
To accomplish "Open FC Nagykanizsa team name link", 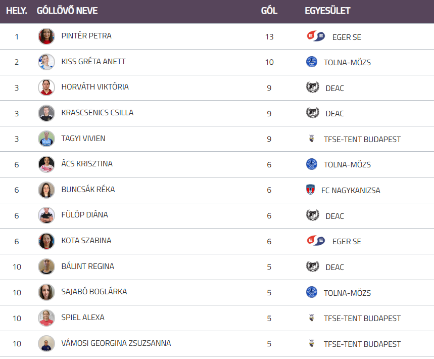I will tap(351, 191).
